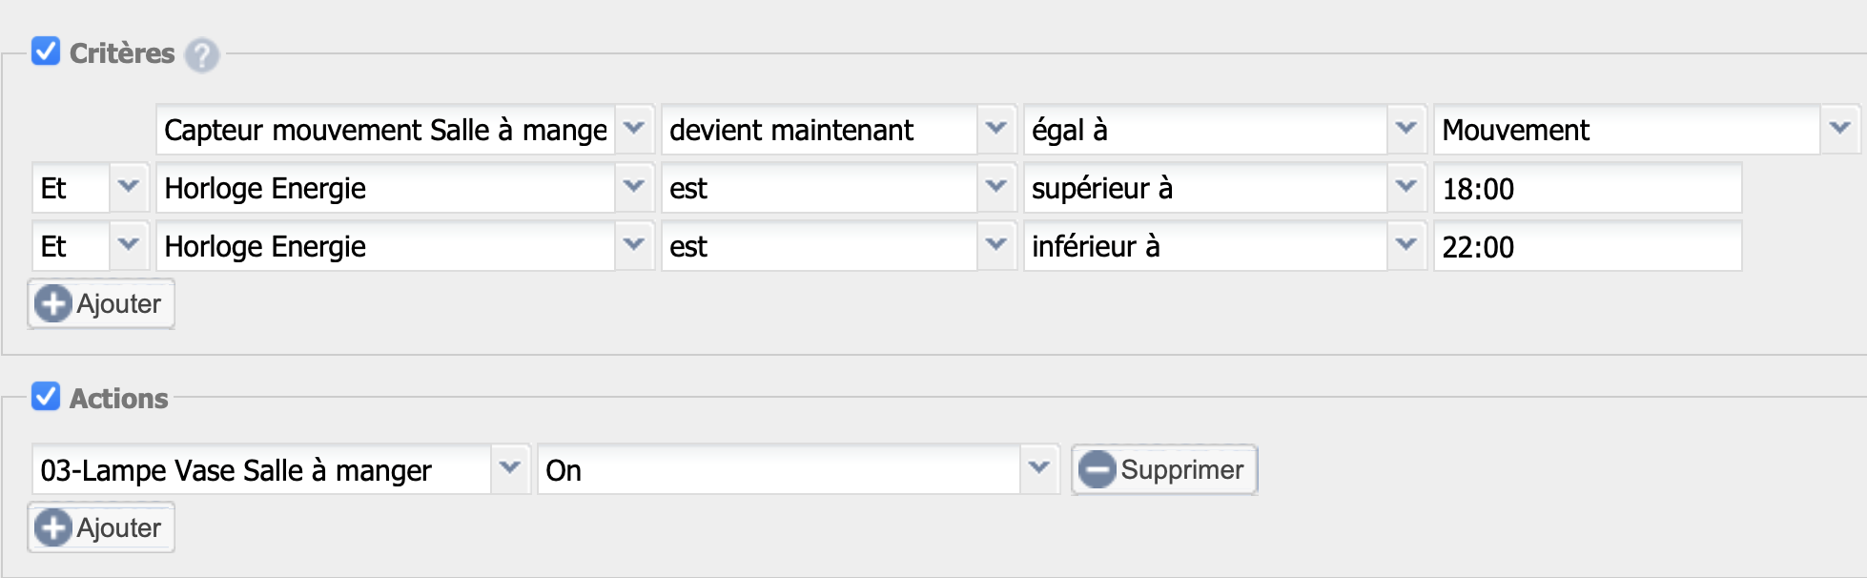Uncheck the Critères checkbox

click(46, 51)
